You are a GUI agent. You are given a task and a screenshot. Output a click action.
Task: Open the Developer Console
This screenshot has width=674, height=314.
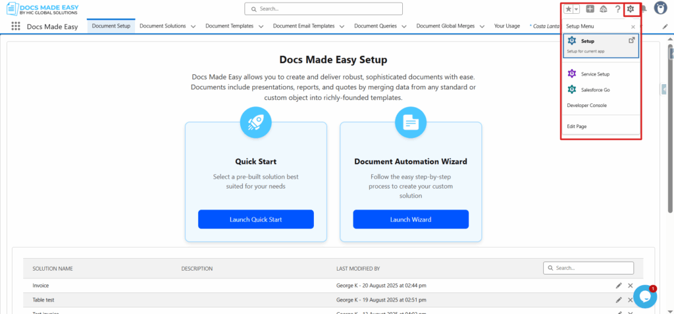pyautogui.click(x=586, y=105)
